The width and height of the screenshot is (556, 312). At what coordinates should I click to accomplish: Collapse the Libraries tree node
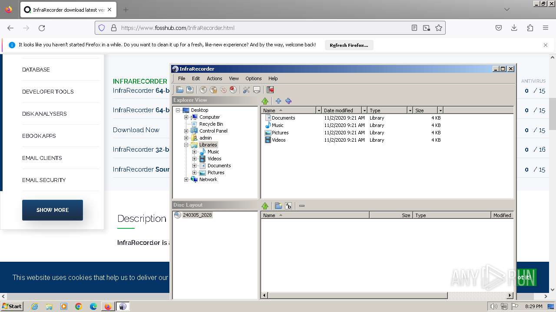[x=186, y=145]
